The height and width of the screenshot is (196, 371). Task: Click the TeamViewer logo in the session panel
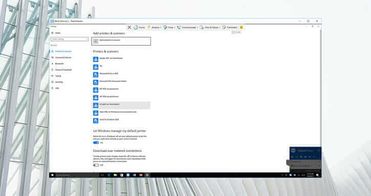click(x=293, y=150)
